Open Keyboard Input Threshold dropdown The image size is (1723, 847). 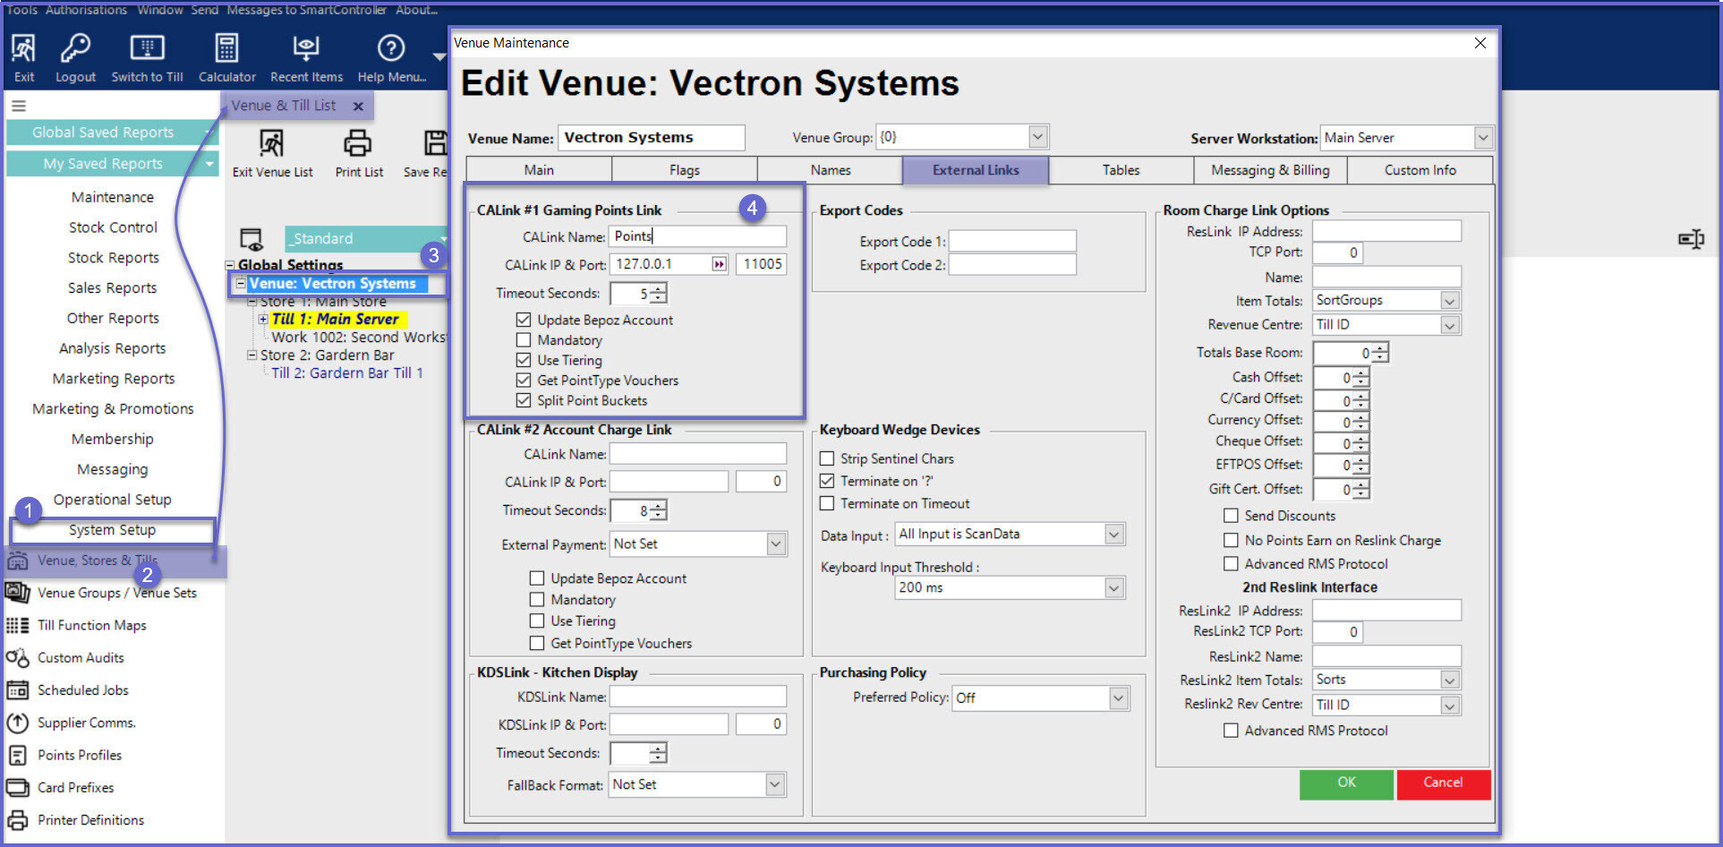click(1113, 588)
